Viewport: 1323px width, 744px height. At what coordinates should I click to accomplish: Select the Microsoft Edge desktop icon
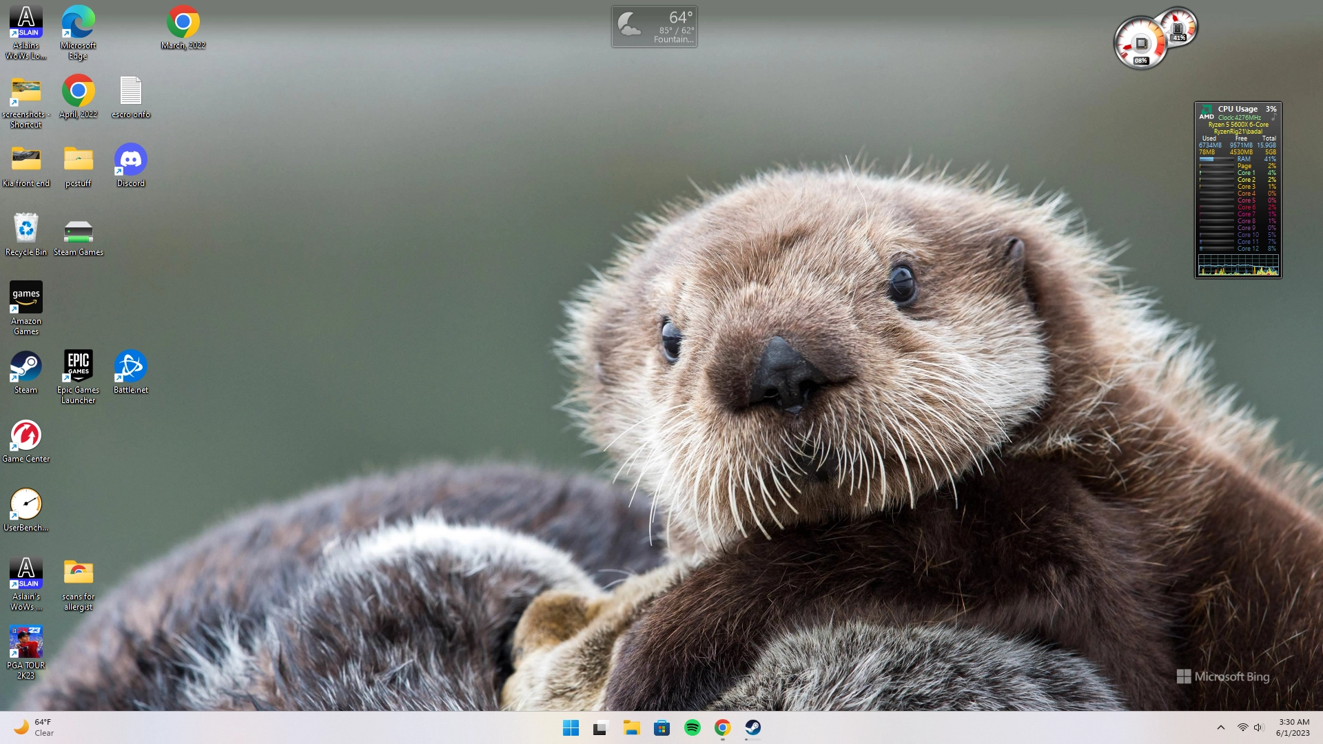78,32
